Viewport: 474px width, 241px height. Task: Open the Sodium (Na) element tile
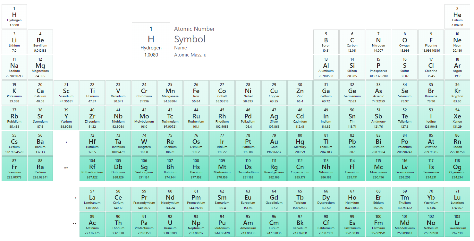coord(14,67)
